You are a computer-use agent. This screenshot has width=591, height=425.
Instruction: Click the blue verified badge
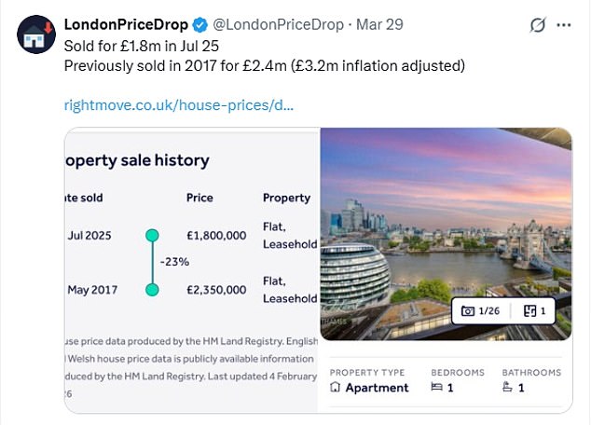pyautogui.click(x=202, y=24)
